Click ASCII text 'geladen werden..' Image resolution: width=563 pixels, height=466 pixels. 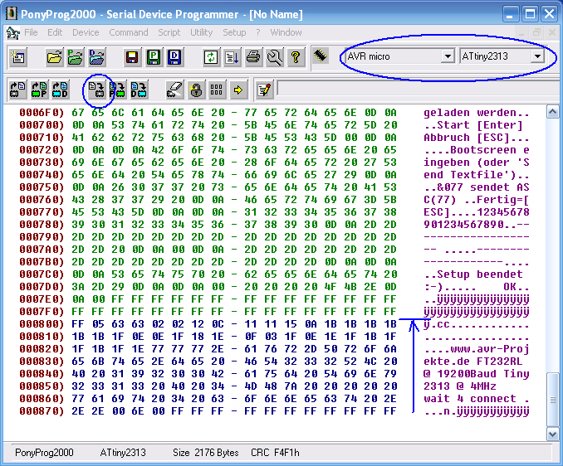476,113
